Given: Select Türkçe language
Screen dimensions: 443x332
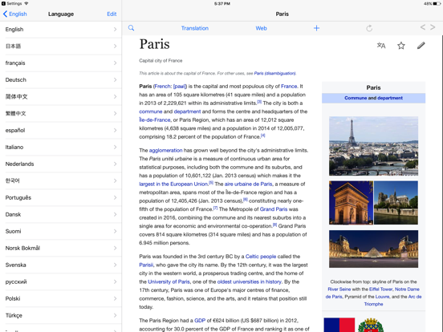Looking at the screenshot, I should [x=61, y=315].
